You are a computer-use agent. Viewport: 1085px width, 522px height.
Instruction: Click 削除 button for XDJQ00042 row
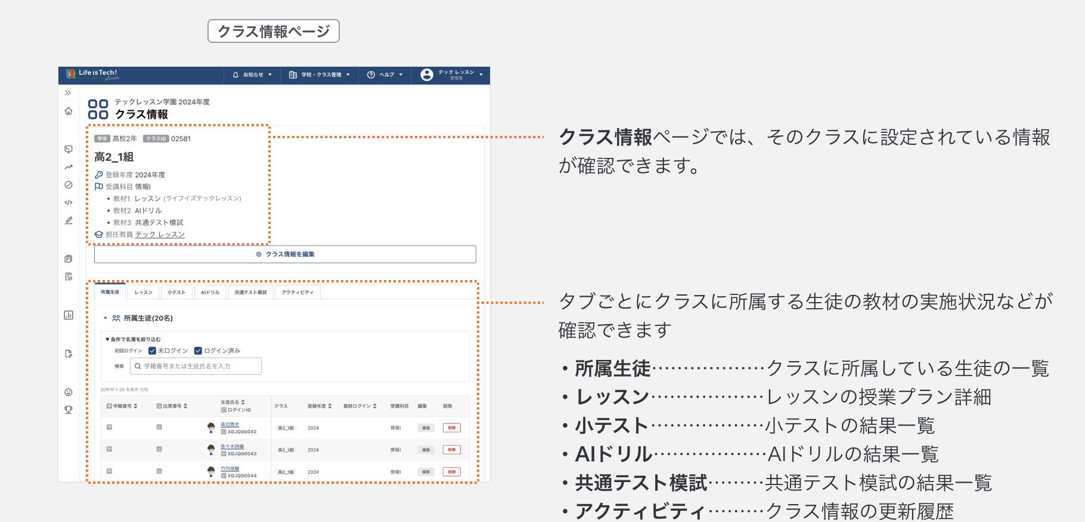click(x=452, y=428)
